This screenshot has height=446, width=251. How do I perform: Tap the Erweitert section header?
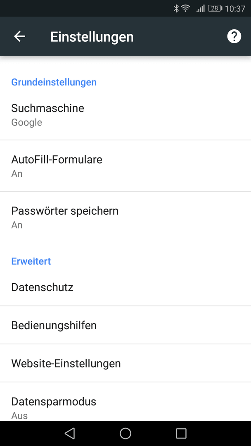31,261
